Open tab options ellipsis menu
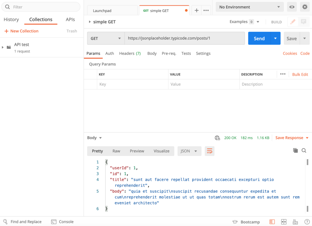Viewport: 312px width, 226px height. point(206,11)
